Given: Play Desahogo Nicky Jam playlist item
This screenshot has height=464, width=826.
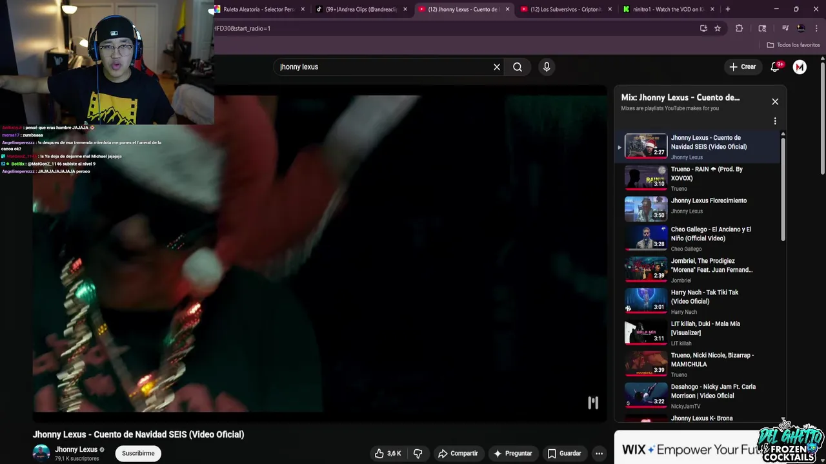Looking at the screenshot, I should coord(700,396).
